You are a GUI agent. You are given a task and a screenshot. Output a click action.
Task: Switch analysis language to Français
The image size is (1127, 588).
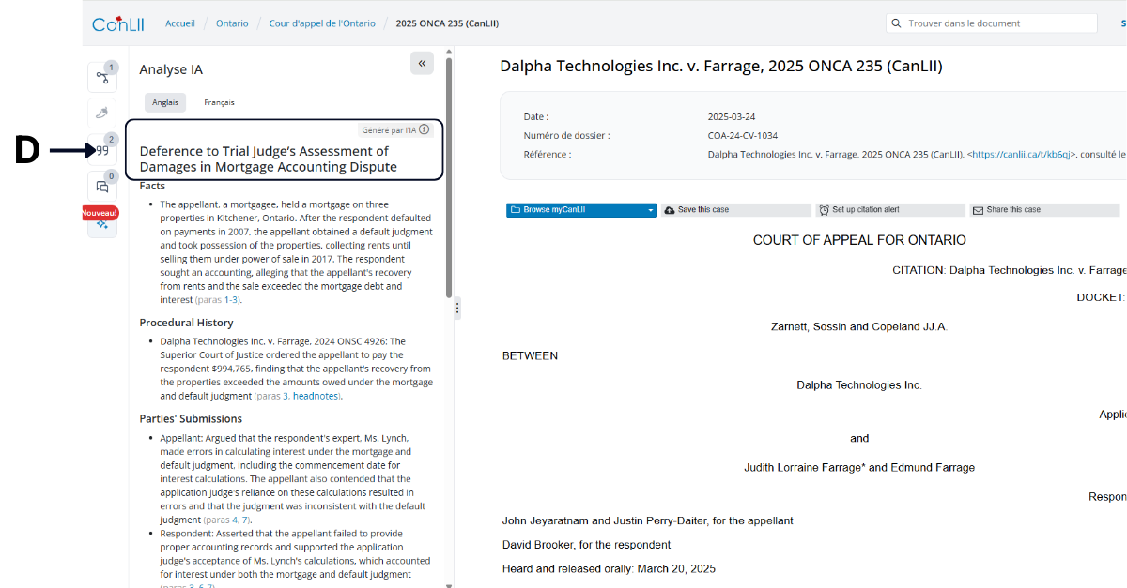point(219,102)
